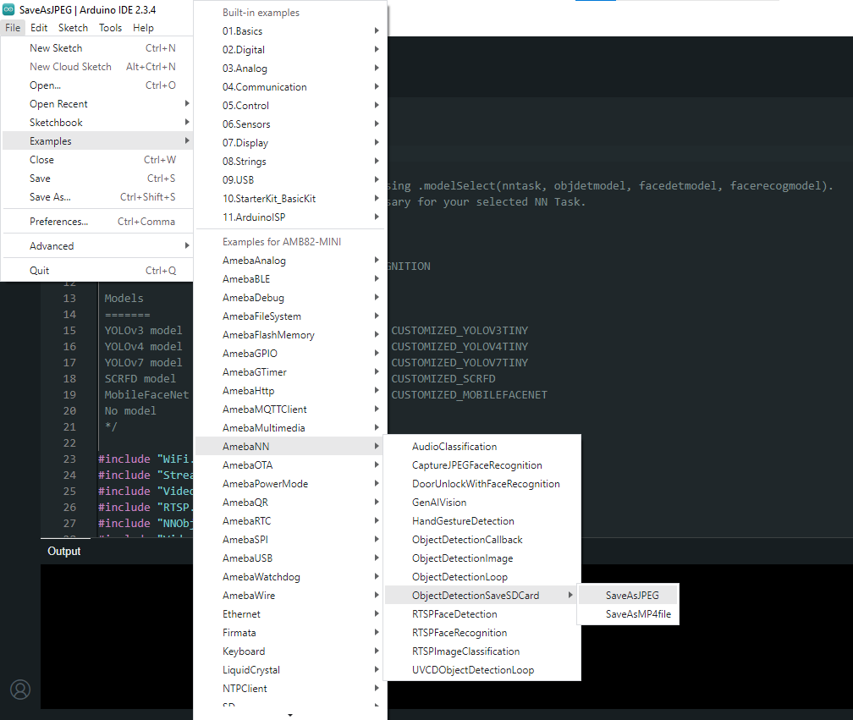The image size is (853, 720).
Task: Choose New Sketch from File menu
Action: [97, 48]
